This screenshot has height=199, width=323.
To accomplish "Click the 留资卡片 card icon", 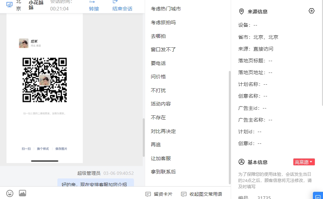I will click(148, 194).
